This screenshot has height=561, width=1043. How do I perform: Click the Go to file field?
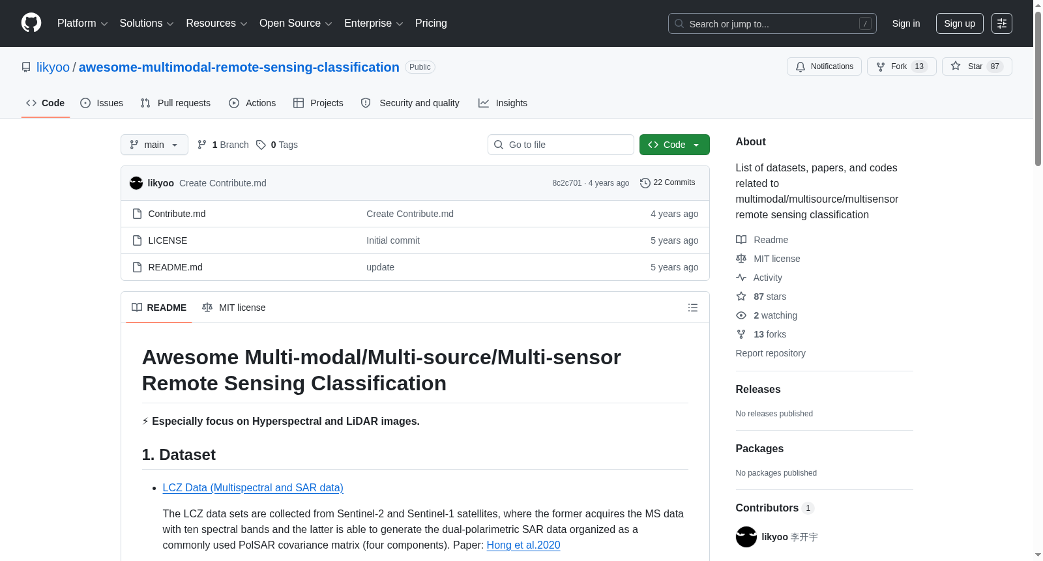point(561,145)
